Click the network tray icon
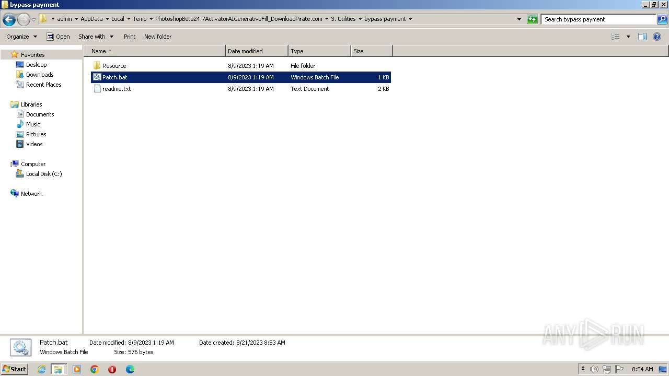This screenshot has height=376, width=669. click(x=607, y=369)
